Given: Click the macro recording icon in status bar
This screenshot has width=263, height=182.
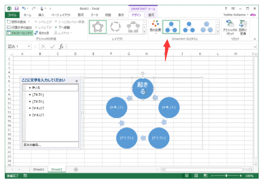Looking at the screenshot, I should (25, 176).
